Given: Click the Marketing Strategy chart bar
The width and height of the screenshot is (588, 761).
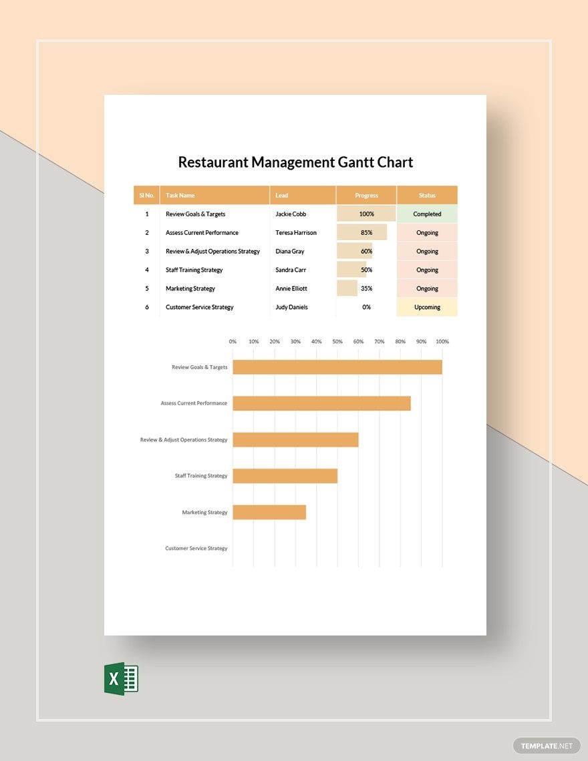Looking at the screenshot, I should tap(269, 512).
